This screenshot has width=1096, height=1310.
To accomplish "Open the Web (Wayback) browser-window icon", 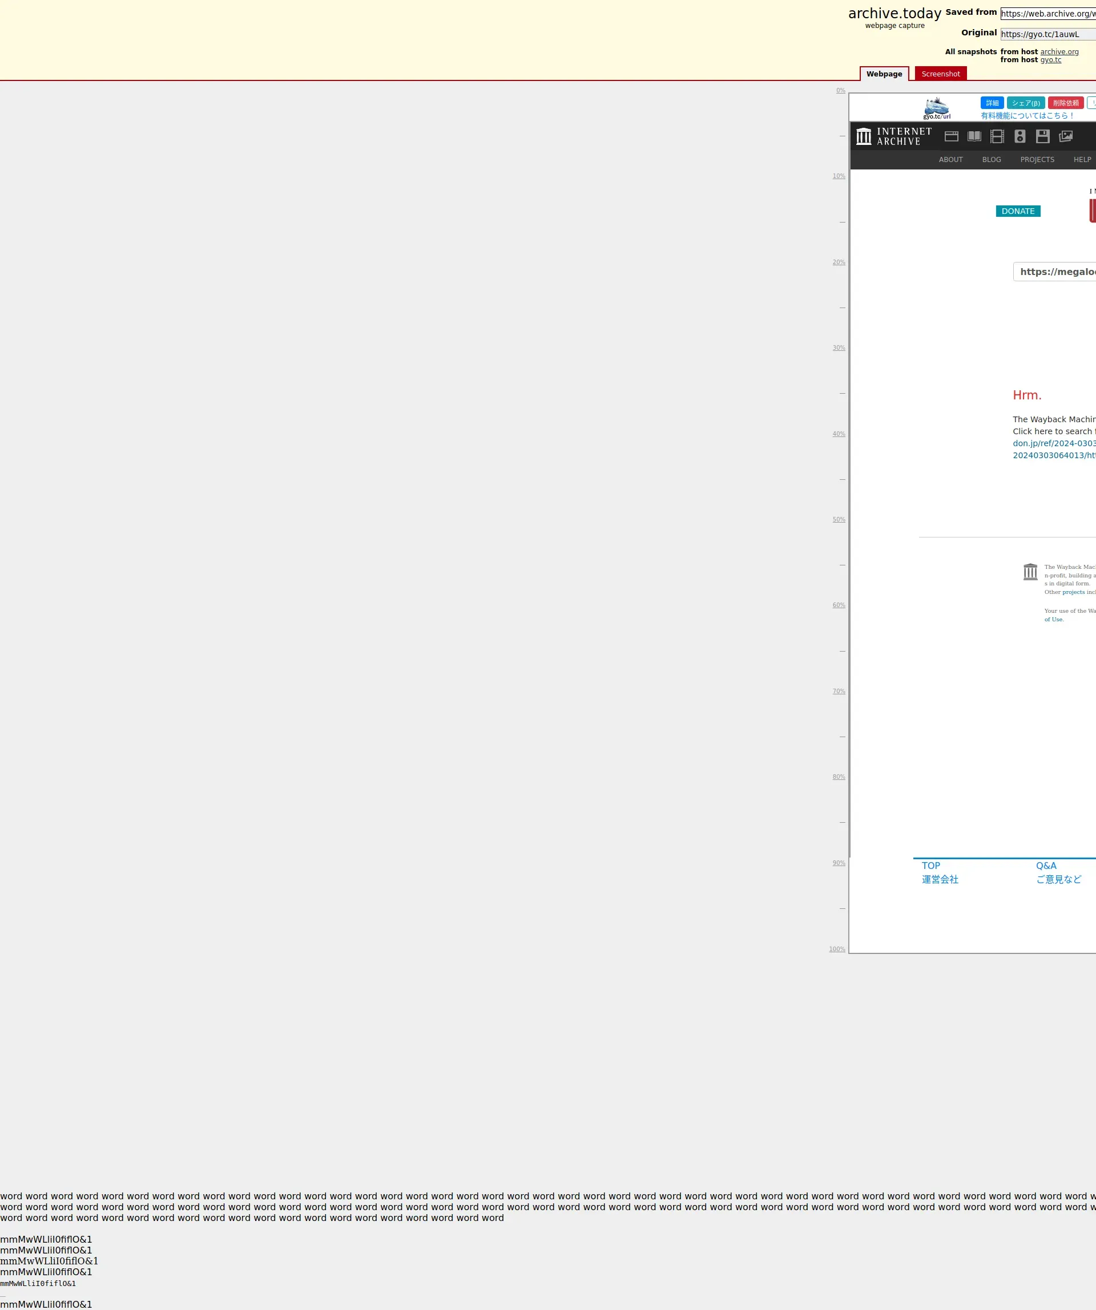I will click(x=951, y=136).
